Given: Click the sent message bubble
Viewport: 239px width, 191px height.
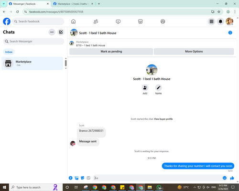Looking at the screenshot, I should pyautogui.click(x=198, y=166).
